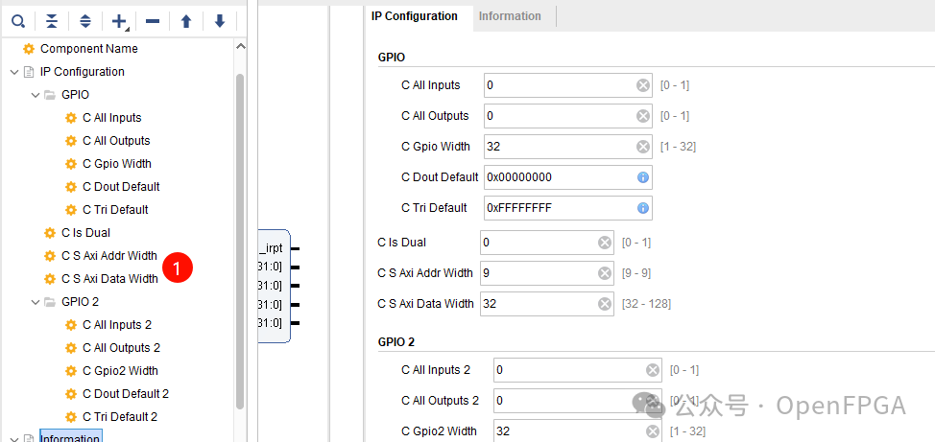The height and width of the screenshot is (442, 935).
Task: Click the C Tri Default input field
Action: pyautogui.click(x=567, y=208)
